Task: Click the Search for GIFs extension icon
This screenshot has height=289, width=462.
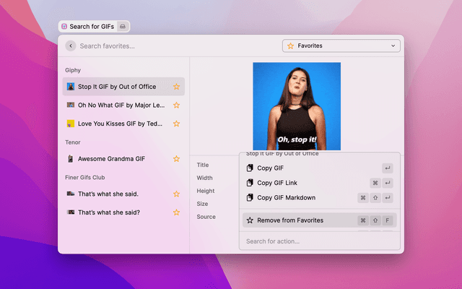Action: point(64,26)
